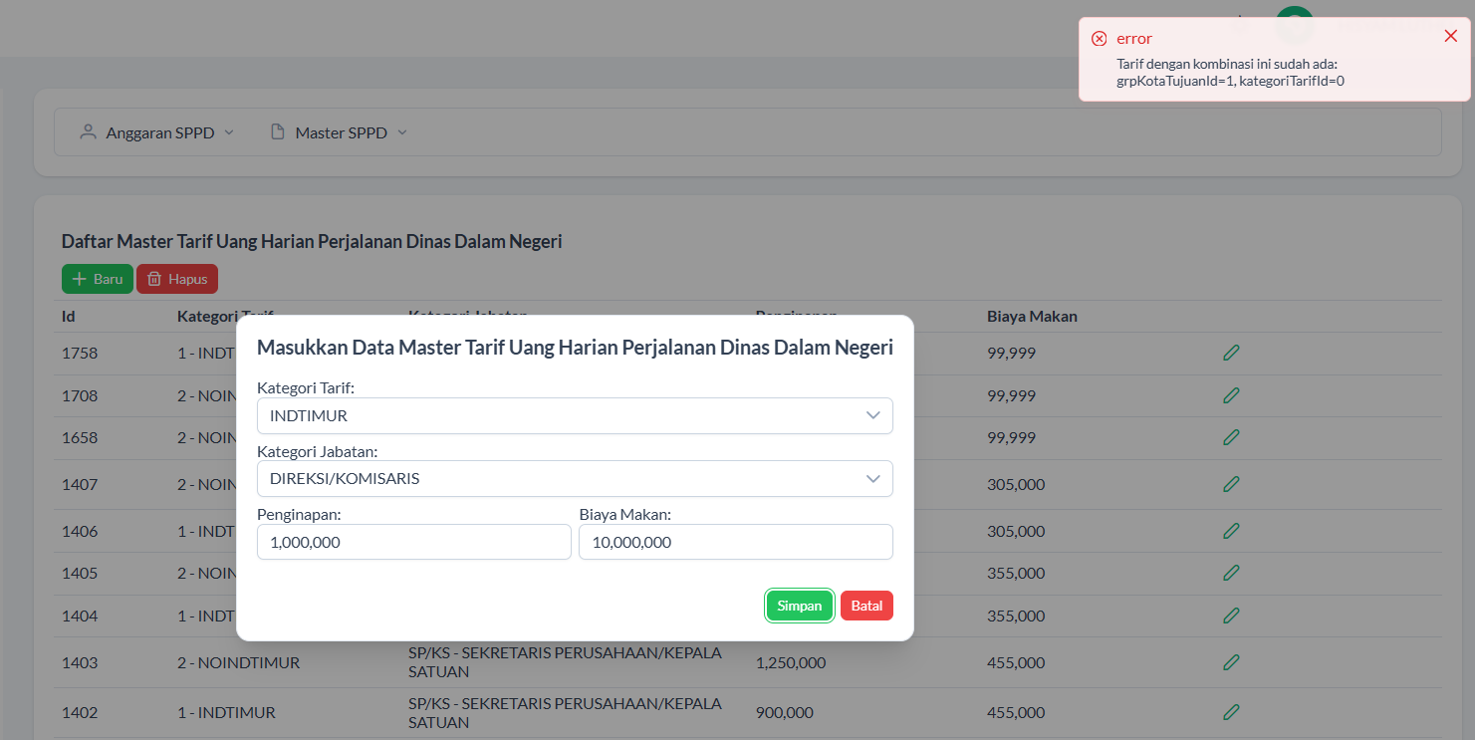
Task: Edit the row 1403 NOINDTIMUR tariff entry
Action: pos(1231,662)
